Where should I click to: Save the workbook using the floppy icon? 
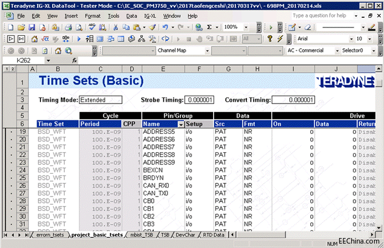point(32,27)
